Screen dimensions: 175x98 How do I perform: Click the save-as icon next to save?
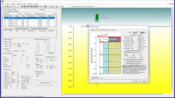click(x=10, y=7)
